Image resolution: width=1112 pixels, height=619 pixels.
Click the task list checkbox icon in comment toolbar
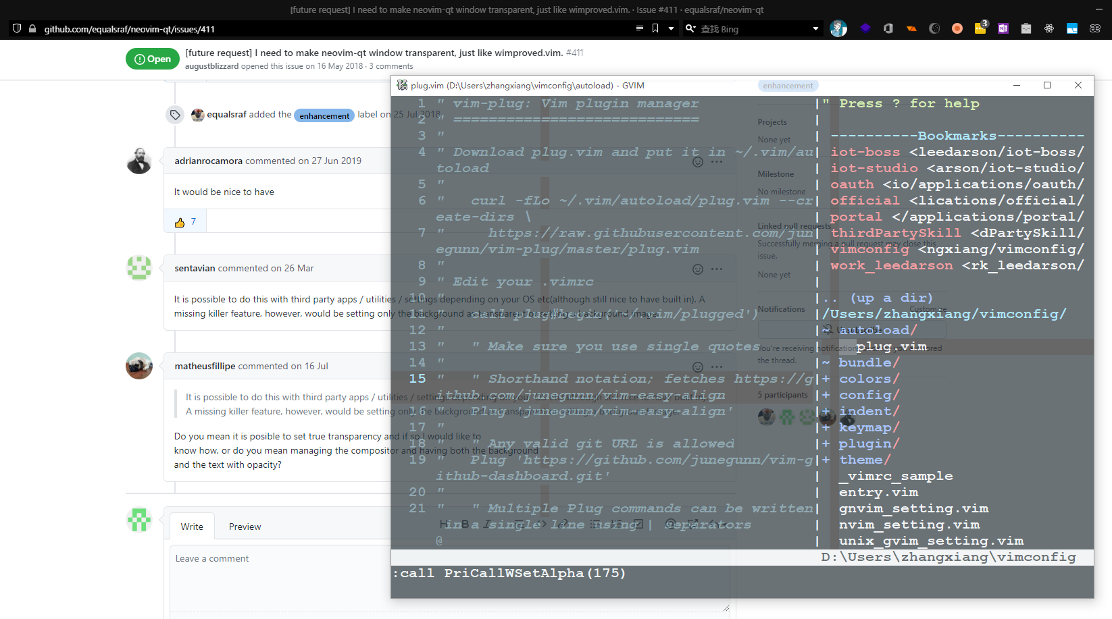pos(638,525)
